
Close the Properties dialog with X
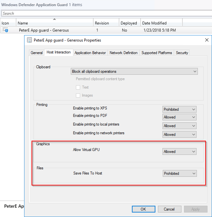coord(207,40)
